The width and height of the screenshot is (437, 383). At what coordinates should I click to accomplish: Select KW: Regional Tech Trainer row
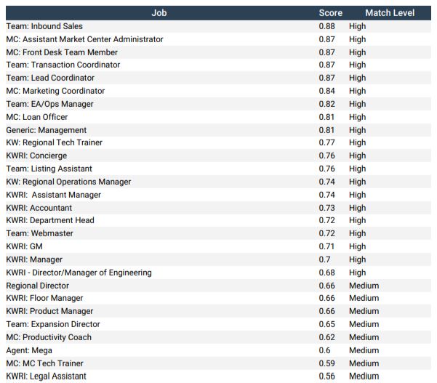point(218,142)
